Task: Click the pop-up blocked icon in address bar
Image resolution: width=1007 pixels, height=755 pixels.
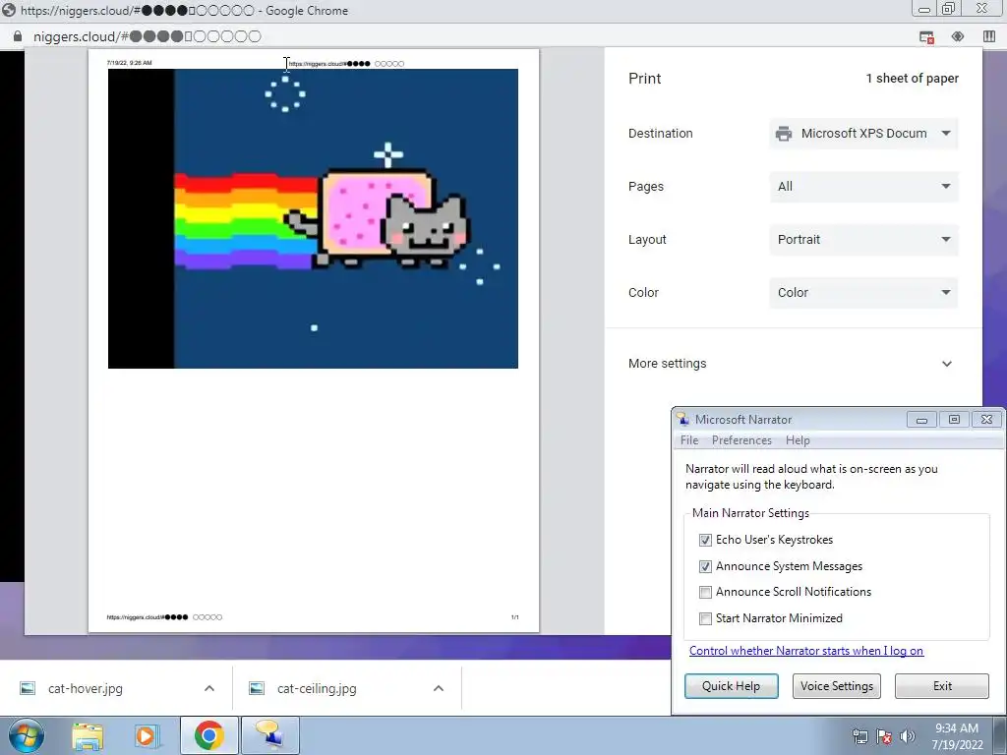Action: [x=926, y=37]
